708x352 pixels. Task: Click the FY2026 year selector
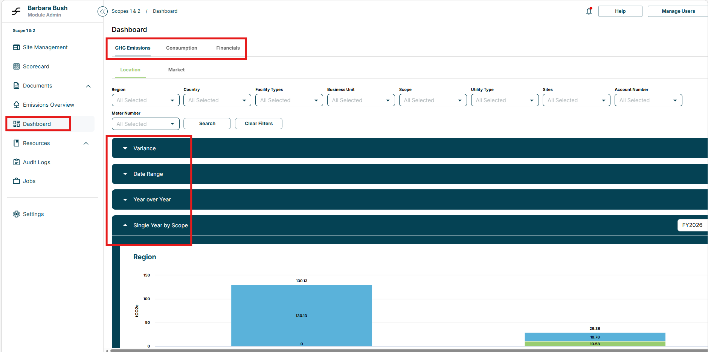[692, 225]
